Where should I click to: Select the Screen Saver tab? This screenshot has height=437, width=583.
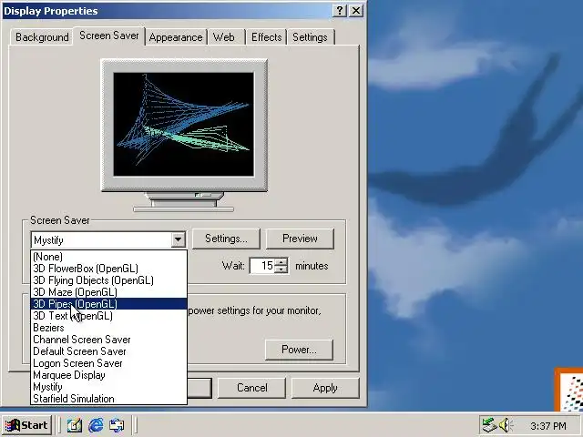[109, 36]
